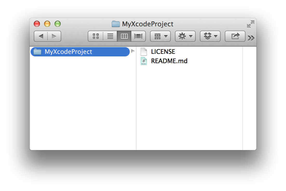
Task: Open the Dropbox toolbar menu
Action: pyautogui.click(x=210, y=36)
